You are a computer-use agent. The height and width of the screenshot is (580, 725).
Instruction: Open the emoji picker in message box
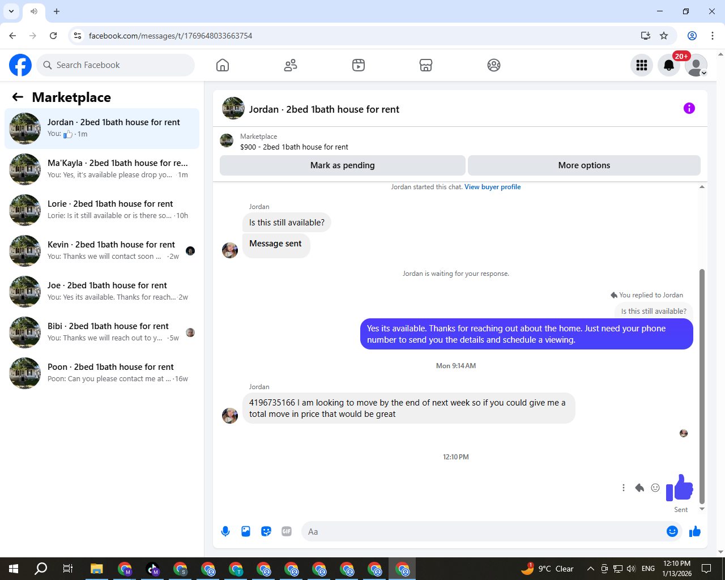(x=672, y=531)
